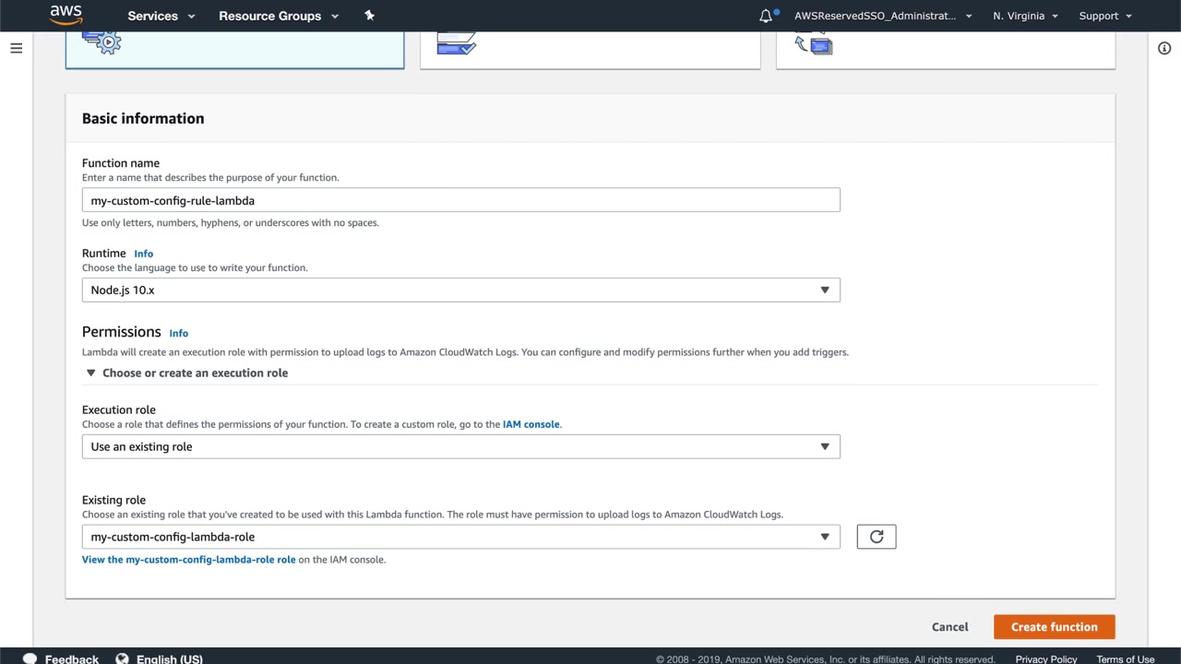Open the Existing role dropdown
This screenshot has height=664, width=1181.
[460, 537]
